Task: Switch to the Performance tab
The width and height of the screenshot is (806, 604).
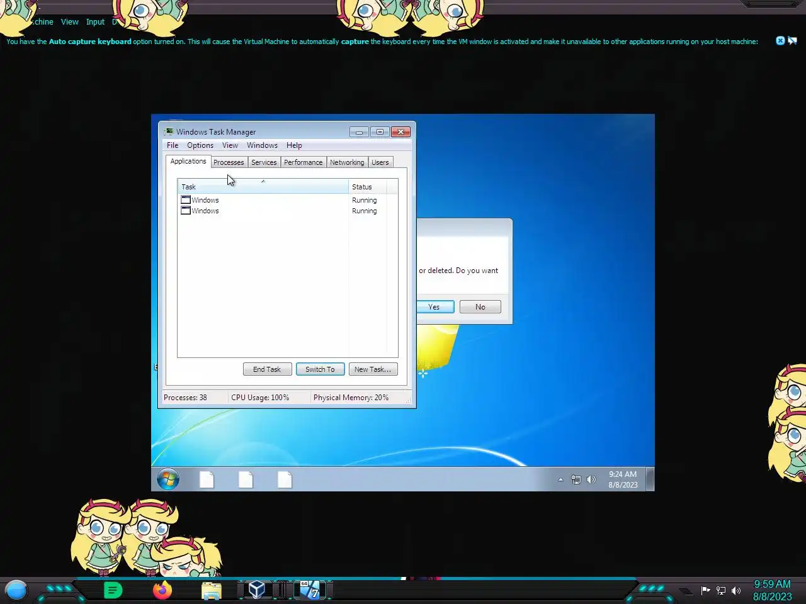Action: pyautogui.click(x=303, y=162)
